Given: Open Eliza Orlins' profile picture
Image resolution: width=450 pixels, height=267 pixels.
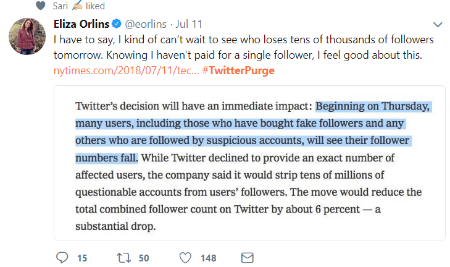Looking at the screenshot, I should pos(27,36).
